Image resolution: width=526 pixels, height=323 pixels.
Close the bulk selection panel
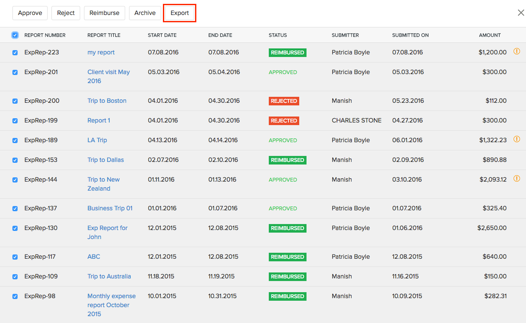[x=520, y=13]
